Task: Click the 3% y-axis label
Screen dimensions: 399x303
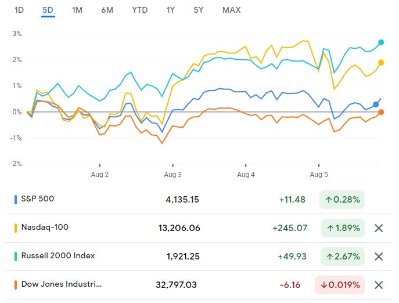Action: click(x=17, y=34)
